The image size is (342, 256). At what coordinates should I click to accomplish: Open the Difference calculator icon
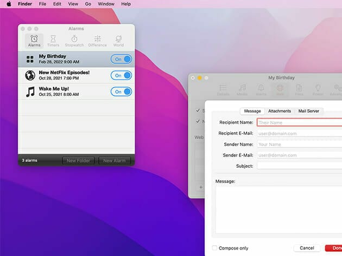coord(97,41)
